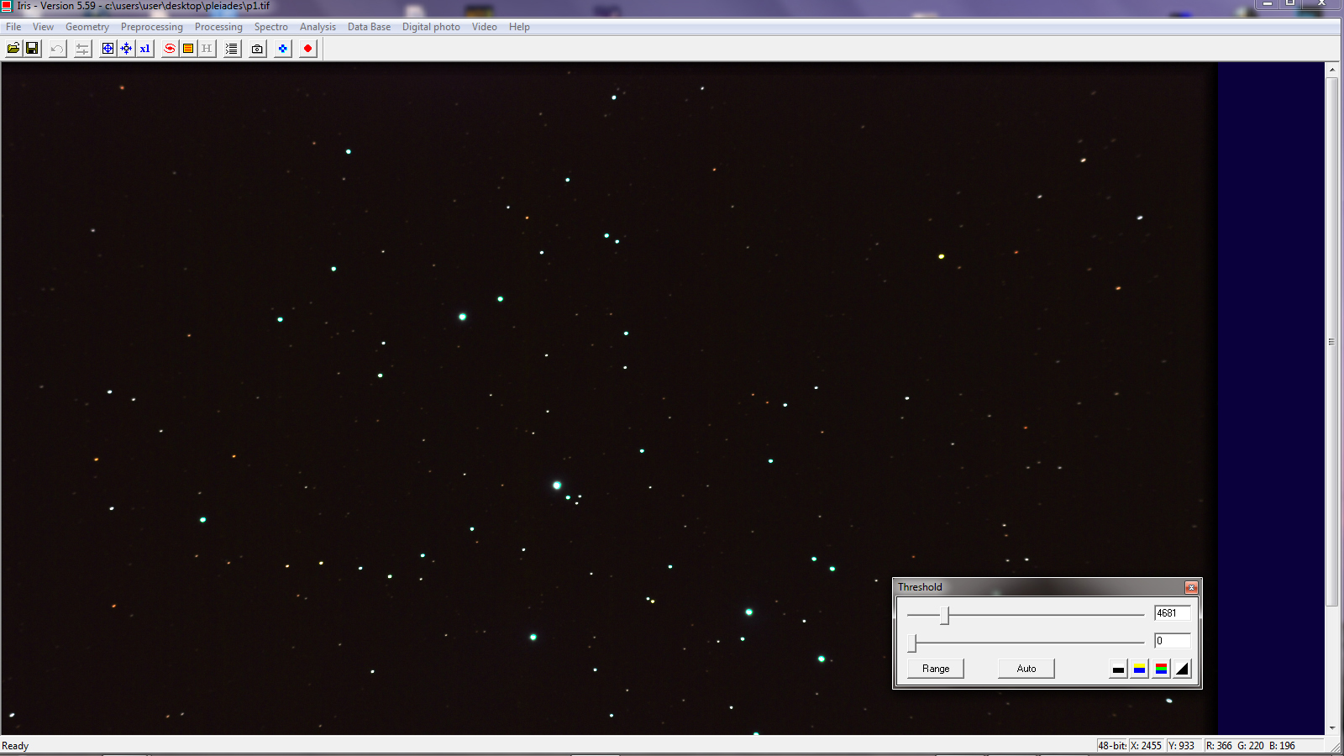Click the red circular arrow icon
Image resolution: width=1344 pixels, height=756 pixels.
coord(170,49)
